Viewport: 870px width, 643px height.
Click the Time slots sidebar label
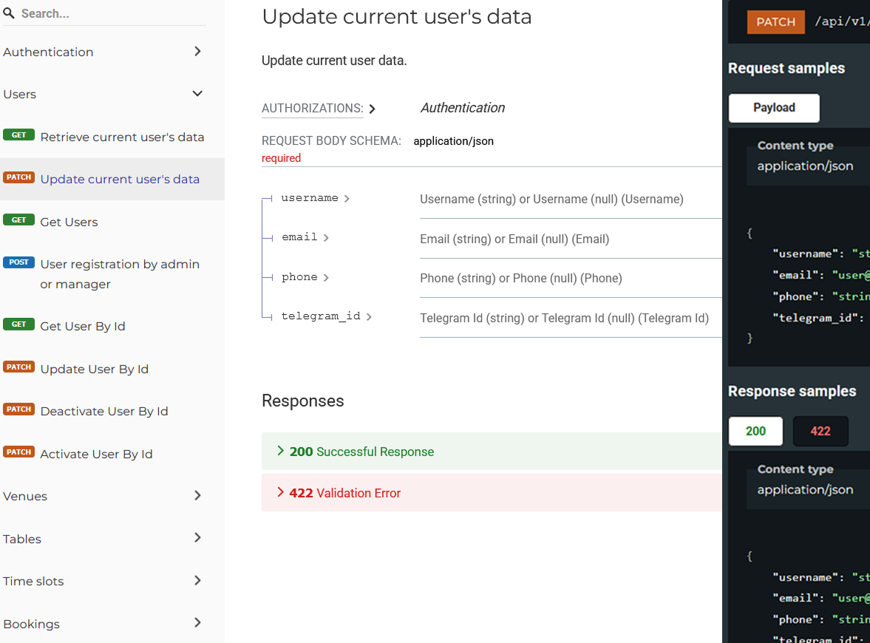pos(33,581)
